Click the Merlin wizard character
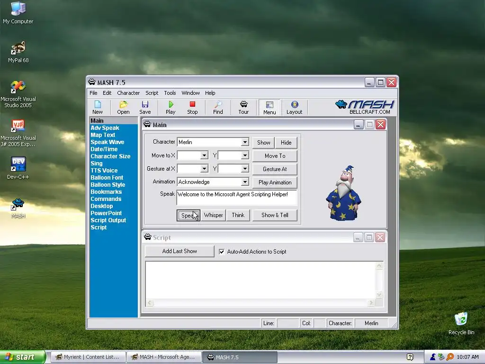The width and height of the screenshot is (485, 364). click(344, 193)
